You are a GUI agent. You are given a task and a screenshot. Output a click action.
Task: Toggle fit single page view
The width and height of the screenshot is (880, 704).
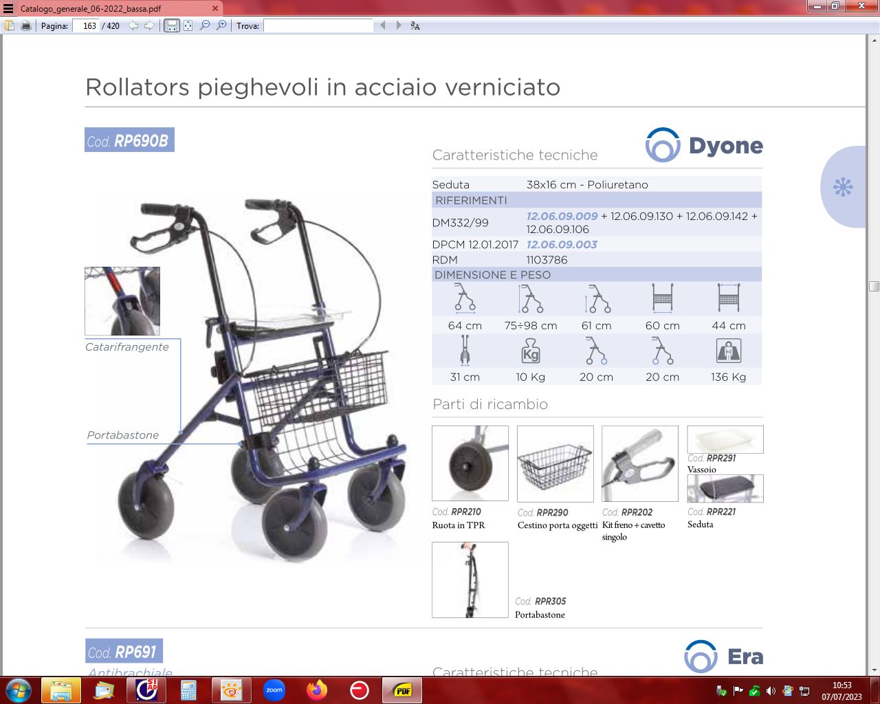point(188,25)
